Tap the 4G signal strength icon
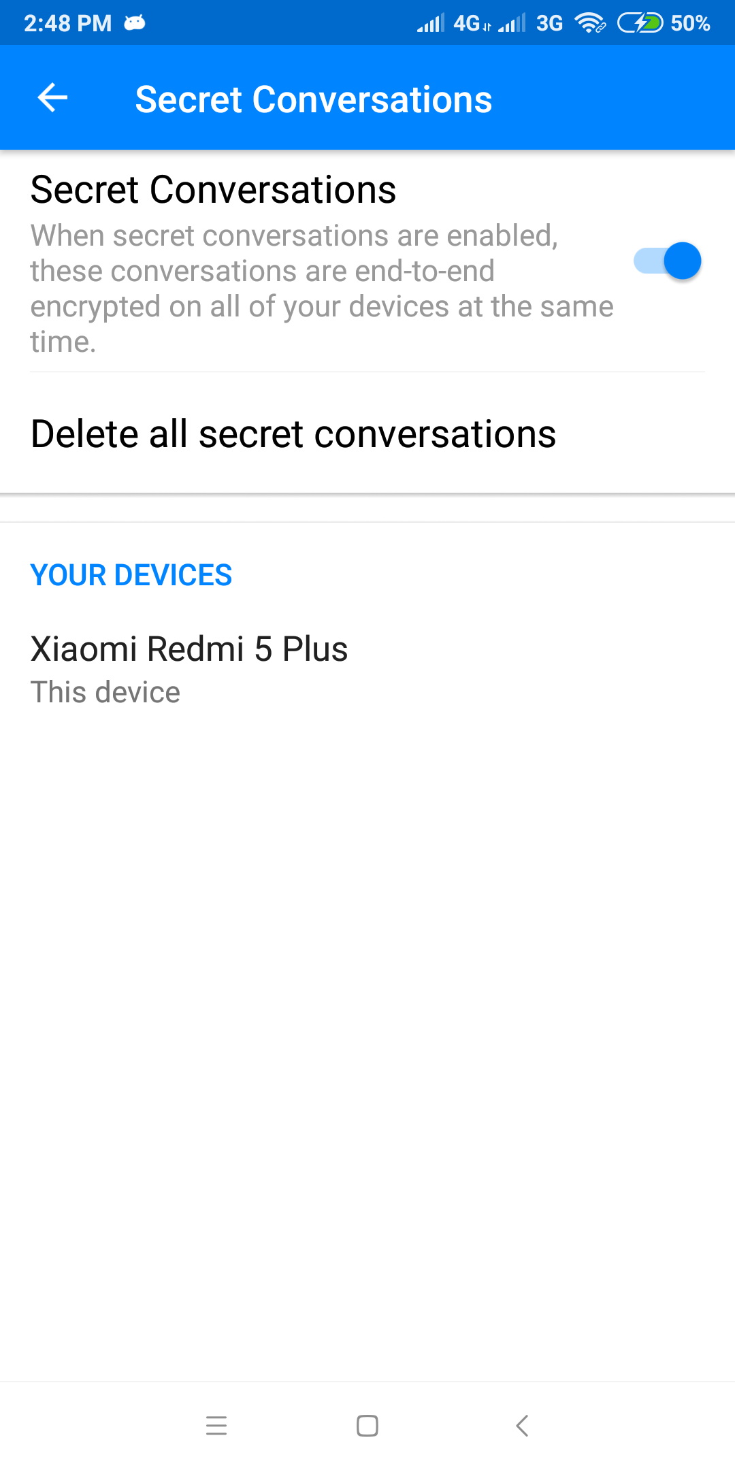Image resolution: width=735 pixels, height=1470 pixels. click(x=430, y=23)
